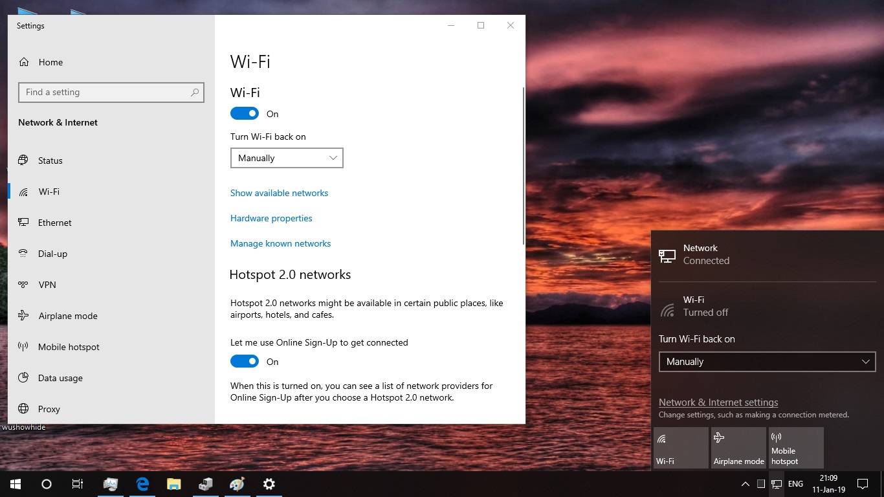Screen dimensions: 884x497
Task: Go to Home in Settings navigation
Action: (52, 62)
